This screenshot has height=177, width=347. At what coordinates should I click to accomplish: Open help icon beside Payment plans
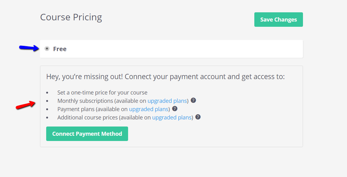[x=175, y=109]
